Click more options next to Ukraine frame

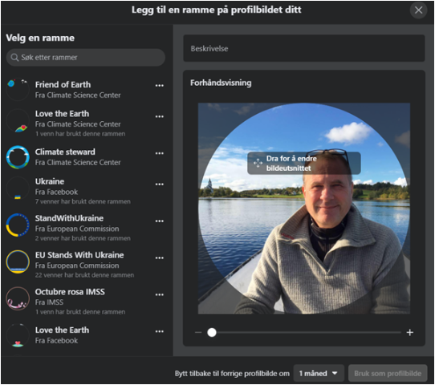pos(159,184)
